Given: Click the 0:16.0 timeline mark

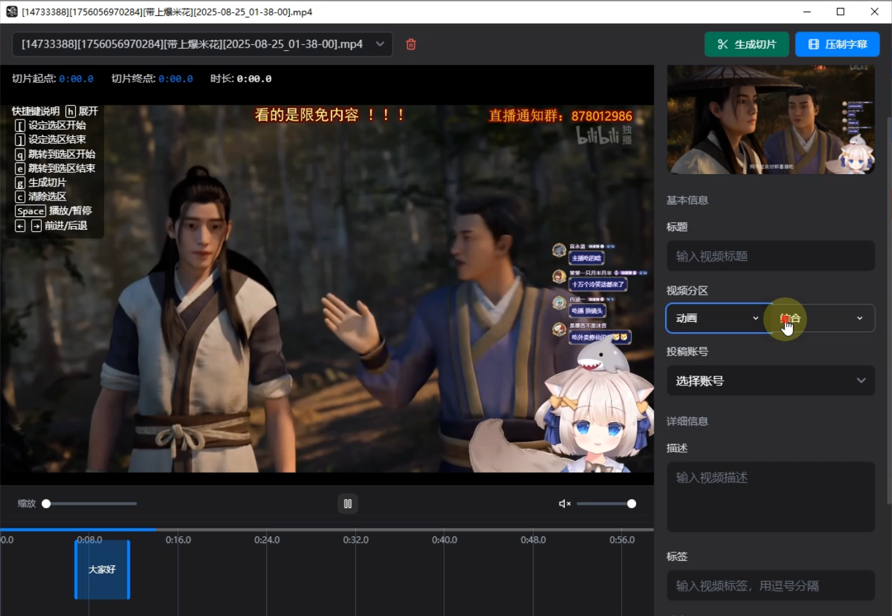Looking at the screenshot, I should [178, 540].
